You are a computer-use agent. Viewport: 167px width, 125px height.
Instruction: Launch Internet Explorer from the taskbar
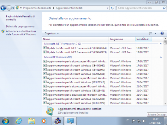point(19,121)
